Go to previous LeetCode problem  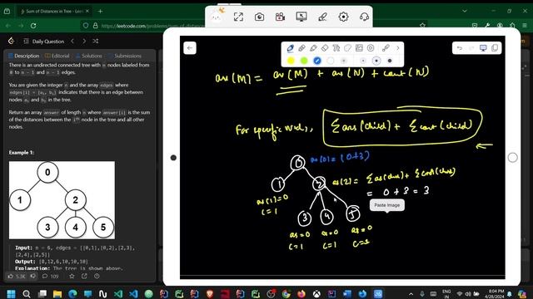[72, 41]
